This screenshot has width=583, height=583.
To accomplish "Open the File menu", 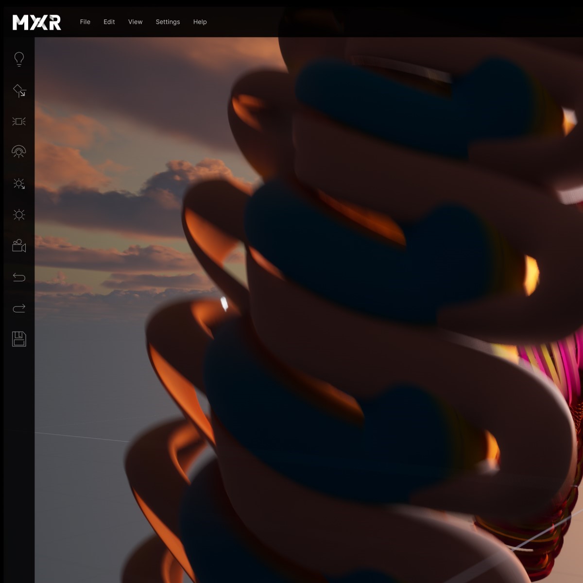I will pyautogui.click(x=85, y=22).
